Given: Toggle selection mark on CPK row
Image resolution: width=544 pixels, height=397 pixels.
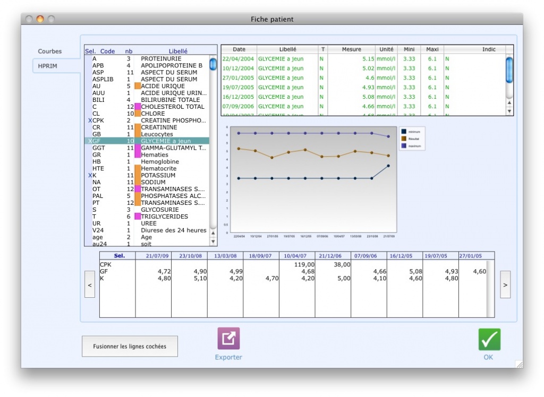Looking at the screenshot, I should pos(90,120).
